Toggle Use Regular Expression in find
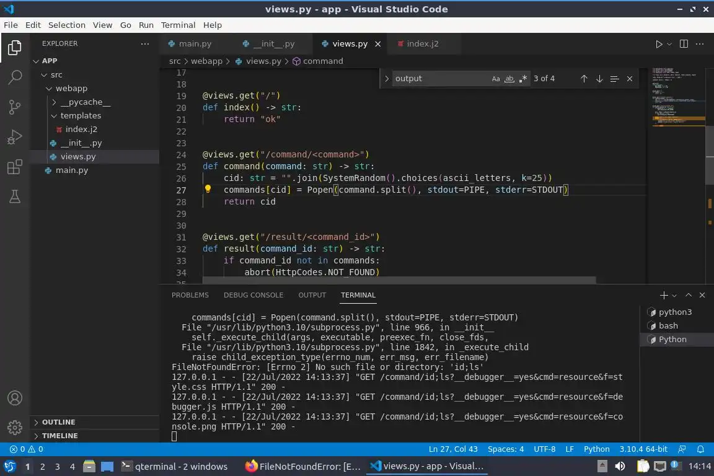Screen dimensions: 714x476 coord(522,79)
